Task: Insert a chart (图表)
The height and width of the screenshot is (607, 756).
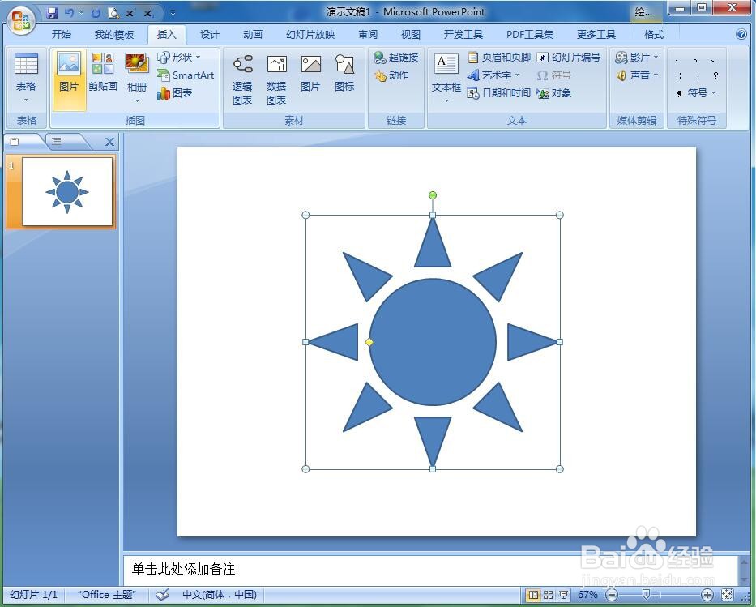Action: [x=175, y=92]
